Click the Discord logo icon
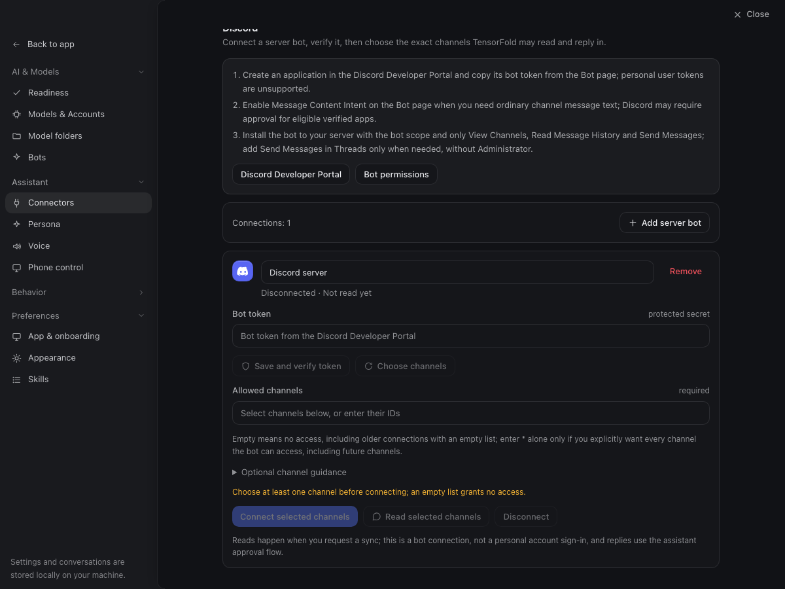This screenshot has height=589, width=785. [x=243, y=271]
